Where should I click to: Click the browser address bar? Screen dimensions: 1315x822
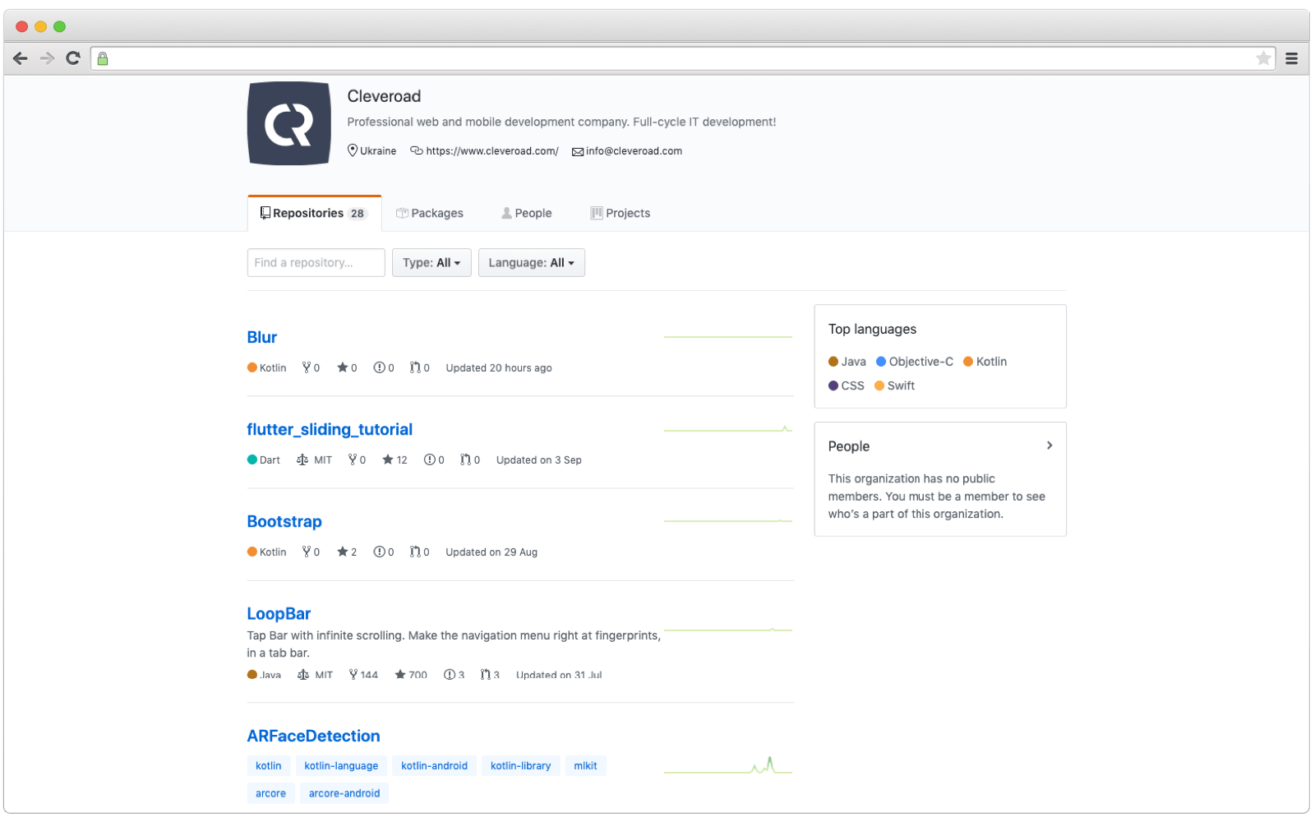click(x=682, y=58)
